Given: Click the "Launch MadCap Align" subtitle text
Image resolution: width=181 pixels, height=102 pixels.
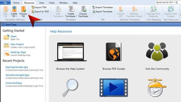Looking at the screenshot, I should pyautogui.click(x=21, y=55).
